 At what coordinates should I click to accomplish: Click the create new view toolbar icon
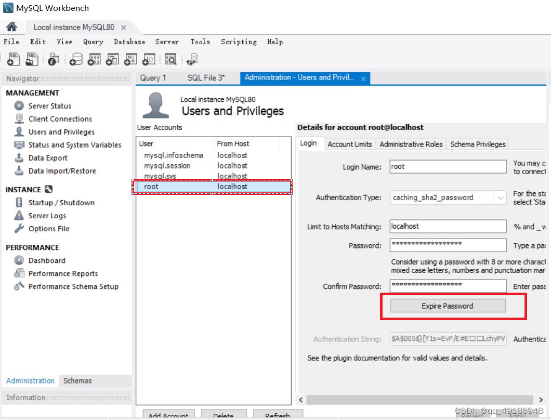click(x=112, y=59)
